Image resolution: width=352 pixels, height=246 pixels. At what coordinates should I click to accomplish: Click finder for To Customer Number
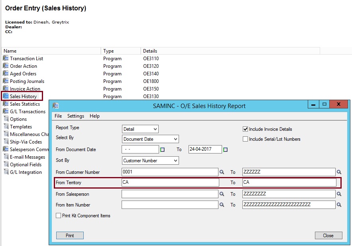[339, 172]
